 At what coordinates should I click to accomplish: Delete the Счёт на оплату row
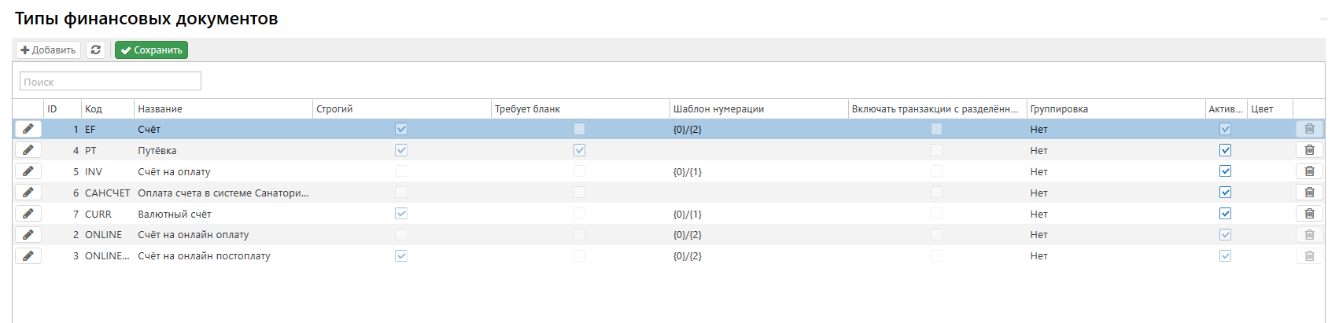[x=1309, y=171]
